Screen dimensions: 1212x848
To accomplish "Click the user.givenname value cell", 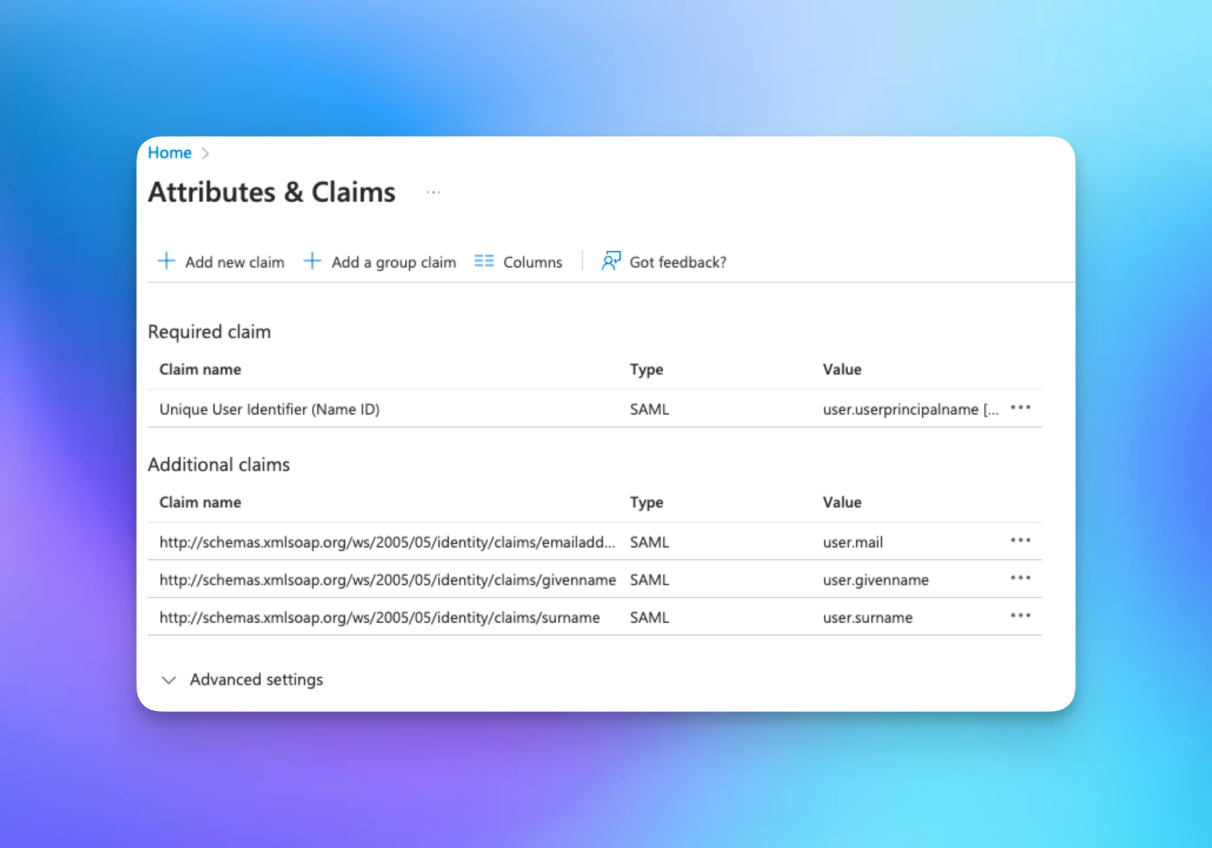I will [x=875, y=580].
